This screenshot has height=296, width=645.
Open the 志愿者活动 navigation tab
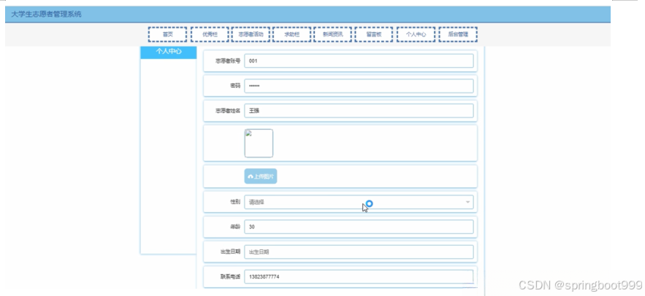click(251, 34)
